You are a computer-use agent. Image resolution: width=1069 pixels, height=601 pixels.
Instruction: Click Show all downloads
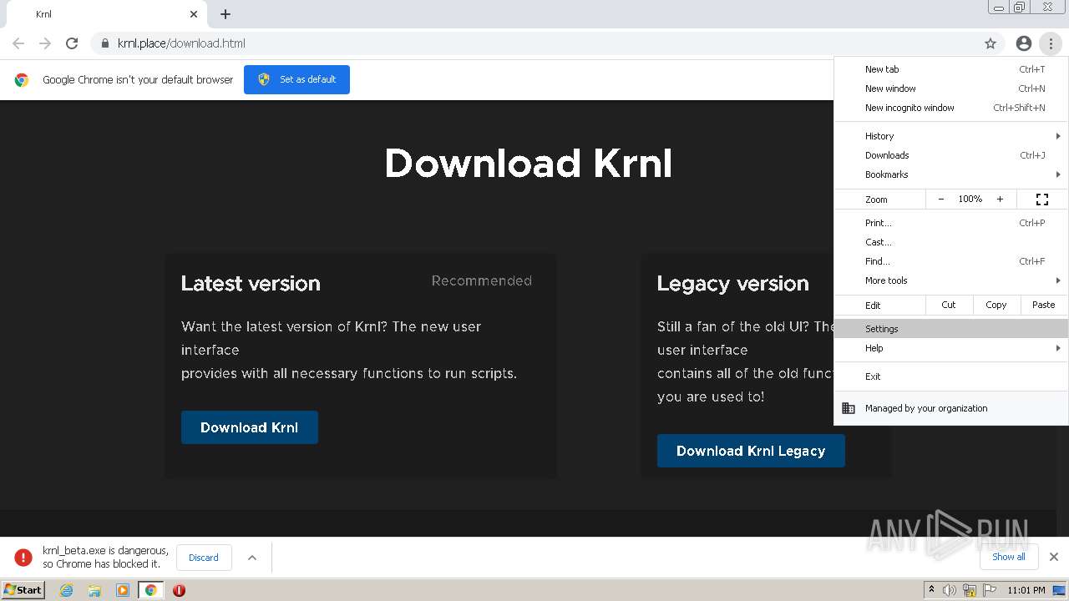1009,557
